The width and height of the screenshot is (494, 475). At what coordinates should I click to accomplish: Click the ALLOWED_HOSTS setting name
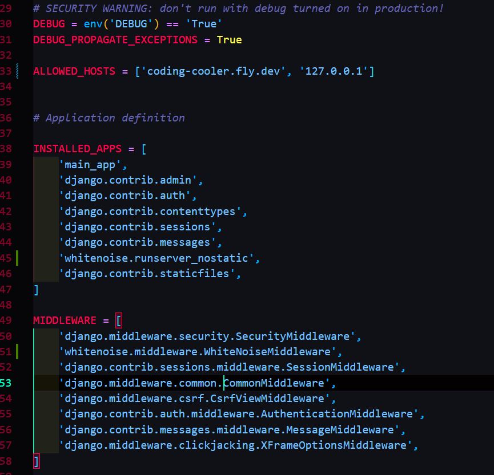(x=74, y=71)
